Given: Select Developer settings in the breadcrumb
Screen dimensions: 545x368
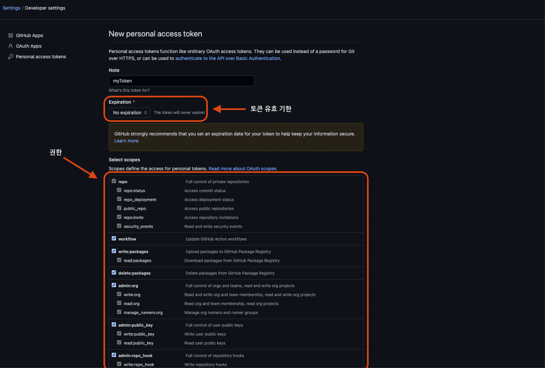Looking at the screenshot, I should 45,8.
